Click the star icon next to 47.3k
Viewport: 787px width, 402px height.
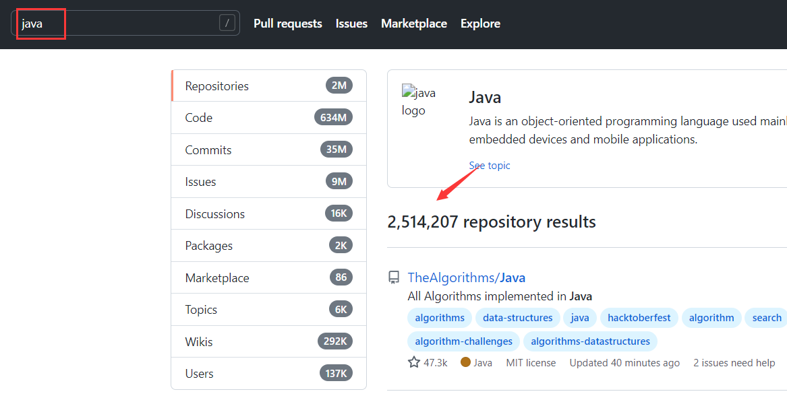tap(413, 362)
